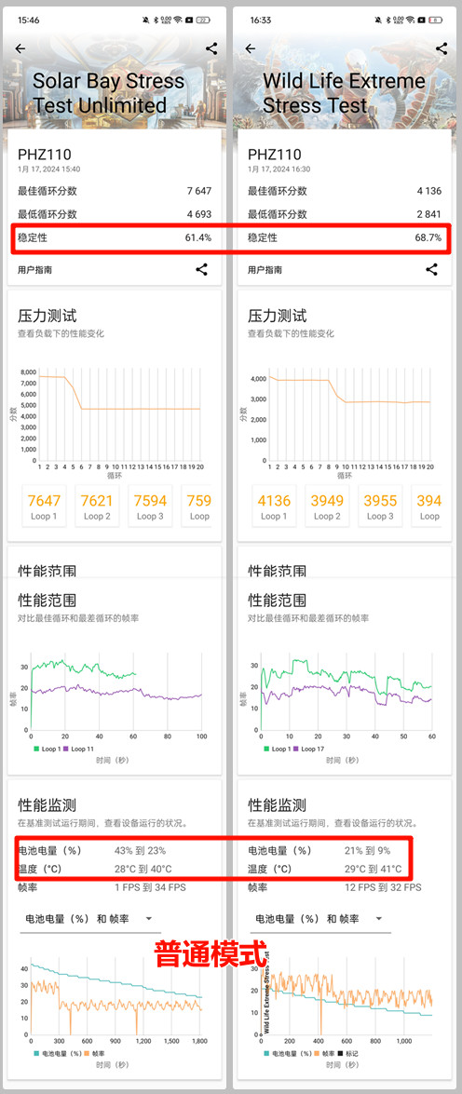Open 用户指南 in Wild Life Extreme panel
462x1094 pixels.
pyautogui.click(x=265, y=270)
